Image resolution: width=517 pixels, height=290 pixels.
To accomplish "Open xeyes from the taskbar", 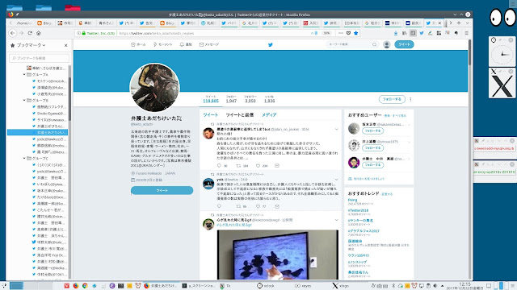I will 303,286.
